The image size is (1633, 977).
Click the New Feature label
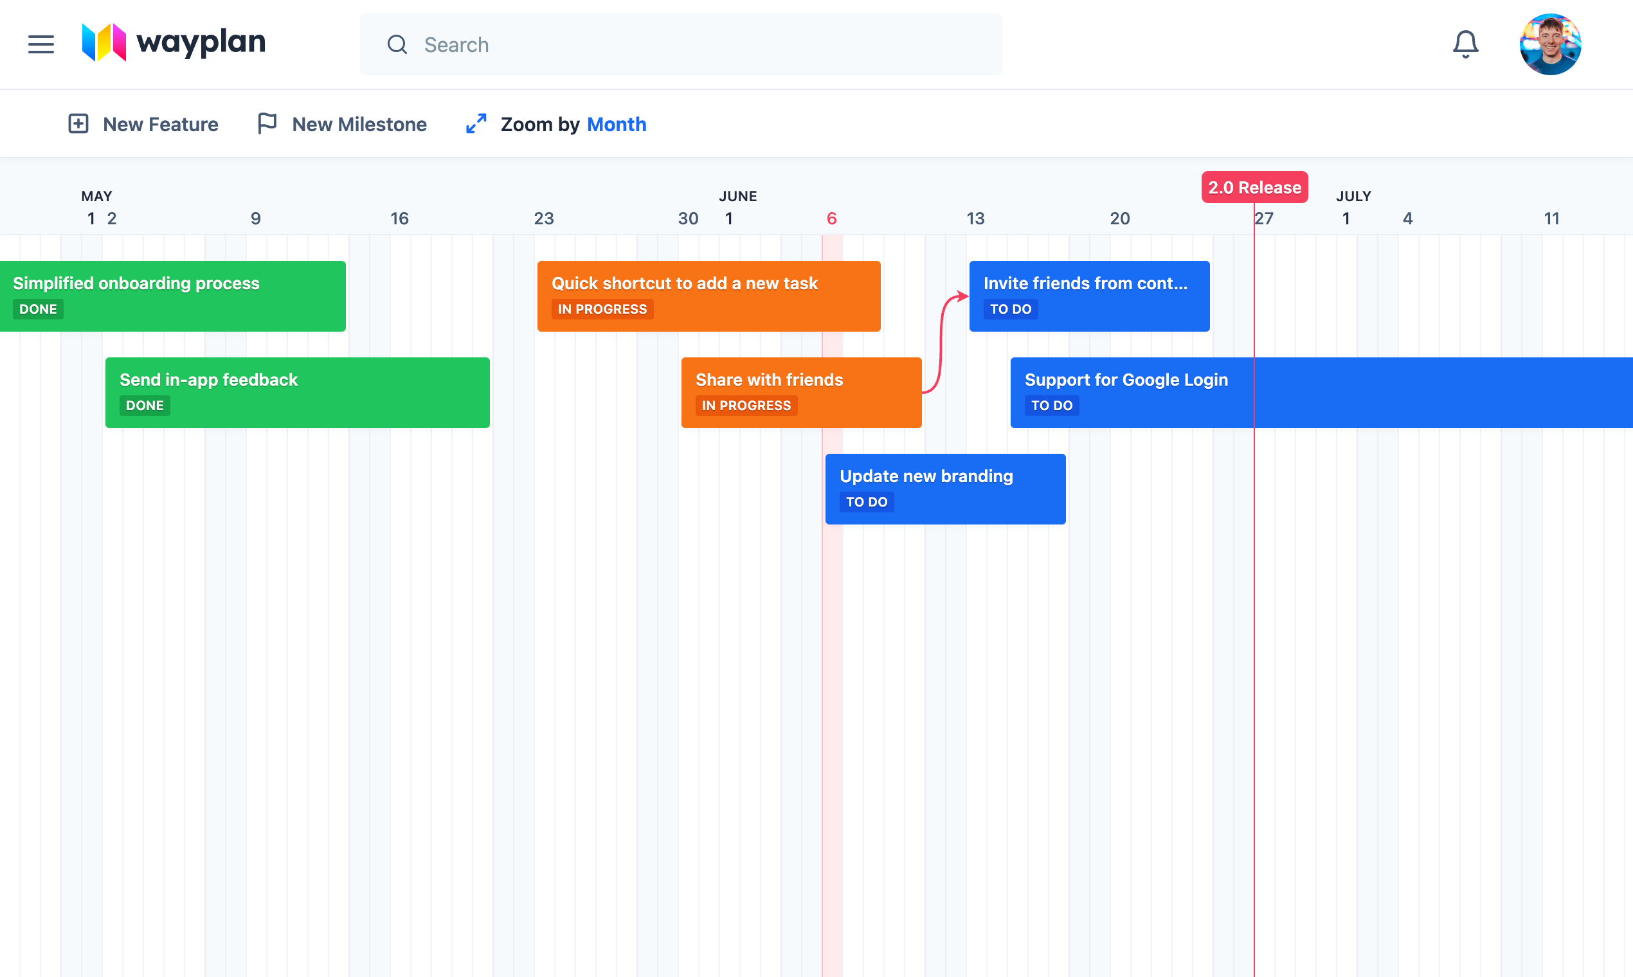click(161, 125)
